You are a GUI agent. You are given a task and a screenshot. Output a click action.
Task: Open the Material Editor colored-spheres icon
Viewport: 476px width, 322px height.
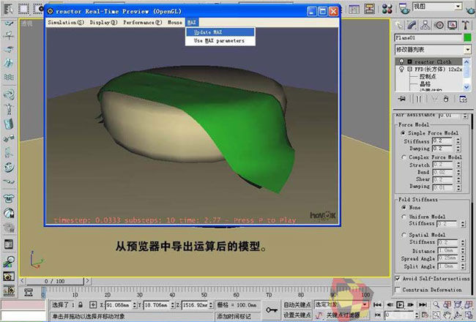pyautogui.click(x=387, y=9)
